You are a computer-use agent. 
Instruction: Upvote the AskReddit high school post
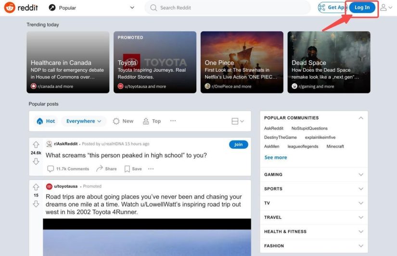pos(36,144)
